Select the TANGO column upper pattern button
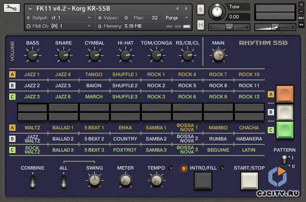 tap(94, 108)
